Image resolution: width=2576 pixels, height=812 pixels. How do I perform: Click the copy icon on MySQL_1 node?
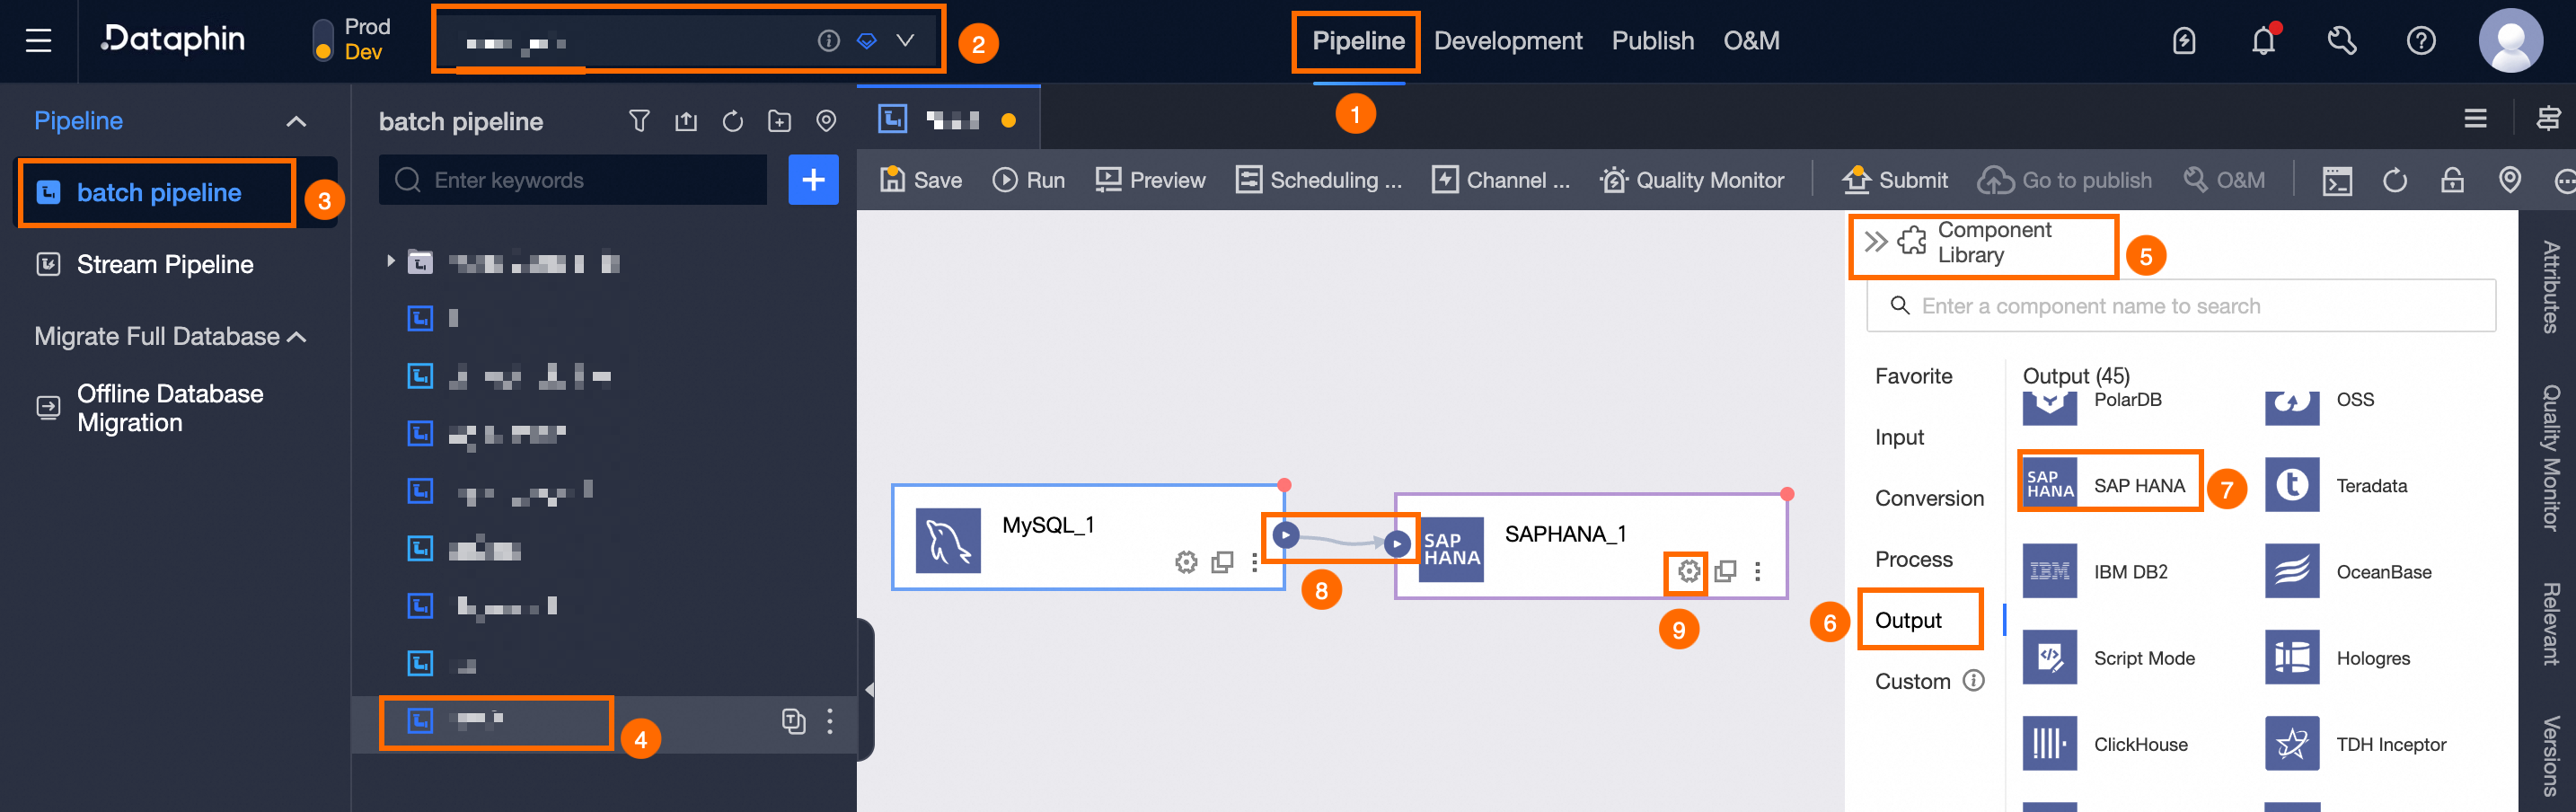tap(1222, 563)
